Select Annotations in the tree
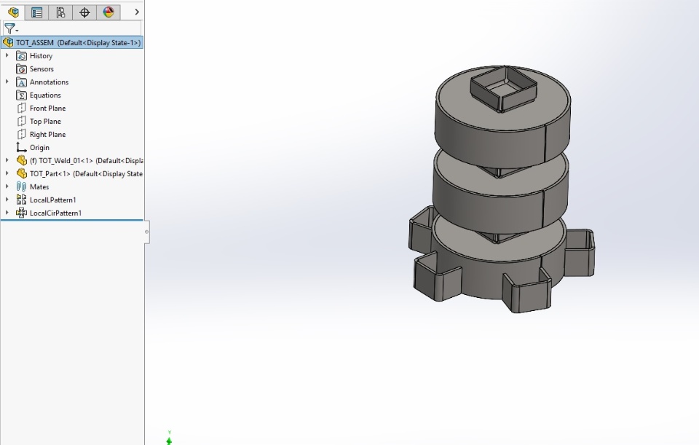 tap(49, 82)
